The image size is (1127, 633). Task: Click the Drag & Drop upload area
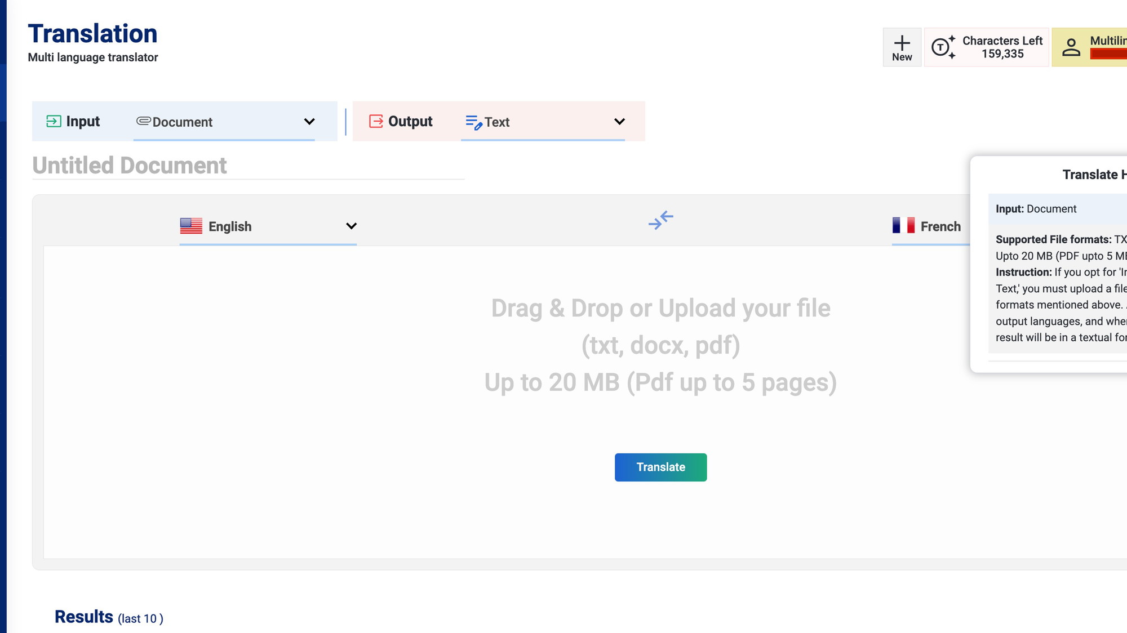[660, 345]
